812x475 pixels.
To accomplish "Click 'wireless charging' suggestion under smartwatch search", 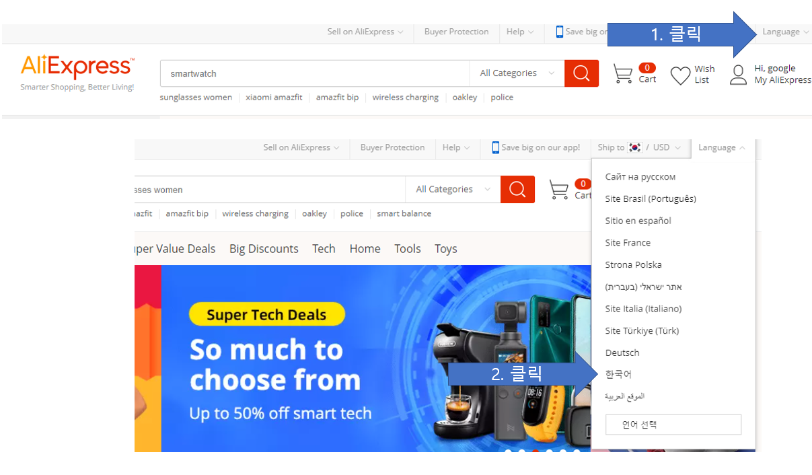I will 405,98.
